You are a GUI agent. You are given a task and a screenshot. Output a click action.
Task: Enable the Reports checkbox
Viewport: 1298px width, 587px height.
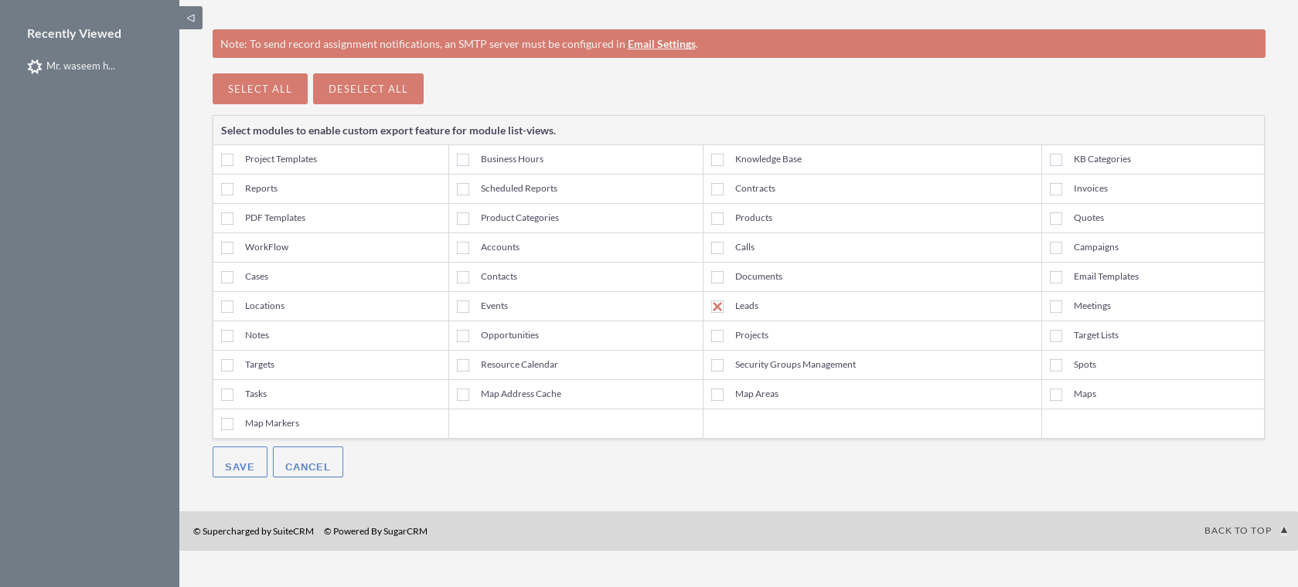[x=227, y=189]
